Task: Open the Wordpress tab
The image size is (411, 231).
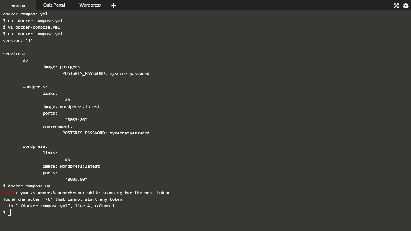Action: click(90, 5)
